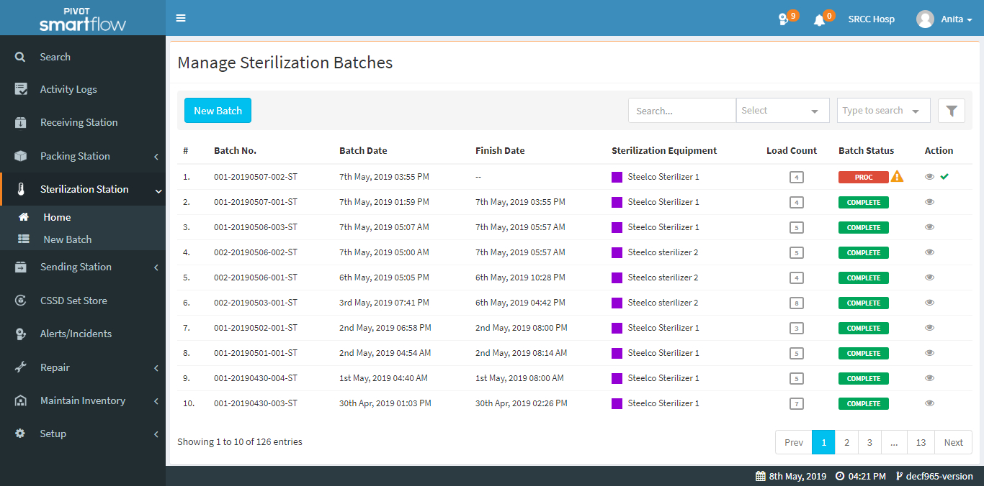
Task: Click purple swatch for batch 002-20190506-002-ST
Action: coord(617,252)
